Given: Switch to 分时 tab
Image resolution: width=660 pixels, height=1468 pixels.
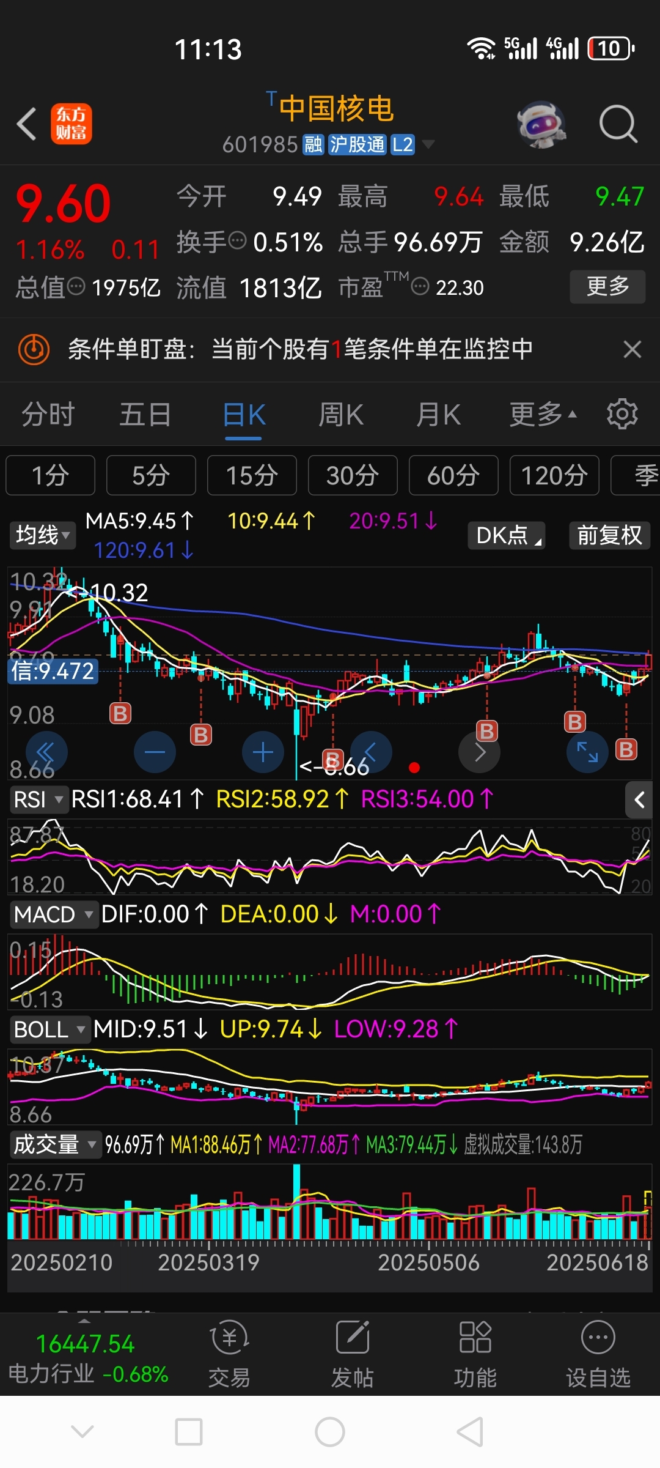Looking at the screenshot, I should 48,415.
